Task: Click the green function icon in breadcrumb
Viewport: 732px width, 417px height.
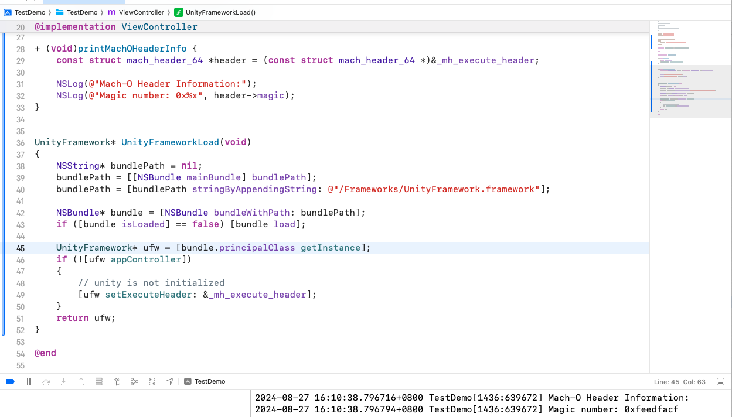Action: pos(178,12)
